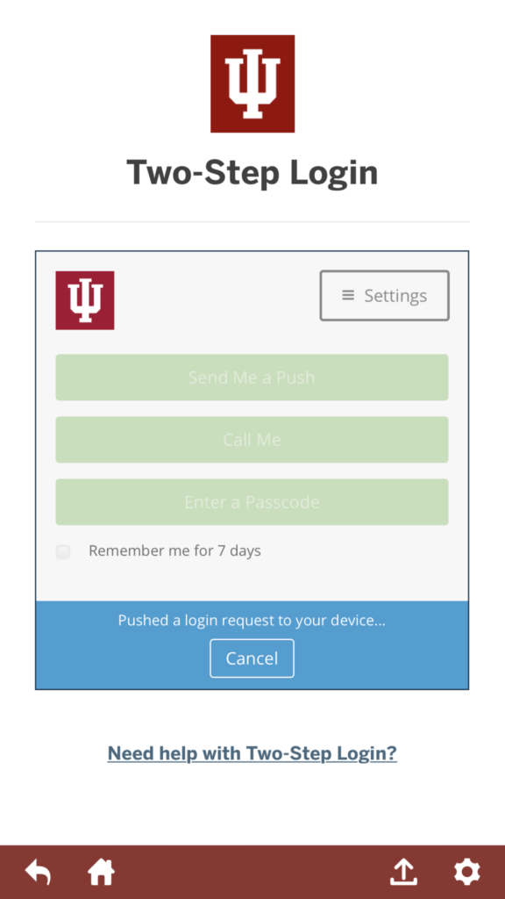505x899 pixels.
Task: Tap the back arrow icon in bottom toolbar
Action: coord(39,872)
